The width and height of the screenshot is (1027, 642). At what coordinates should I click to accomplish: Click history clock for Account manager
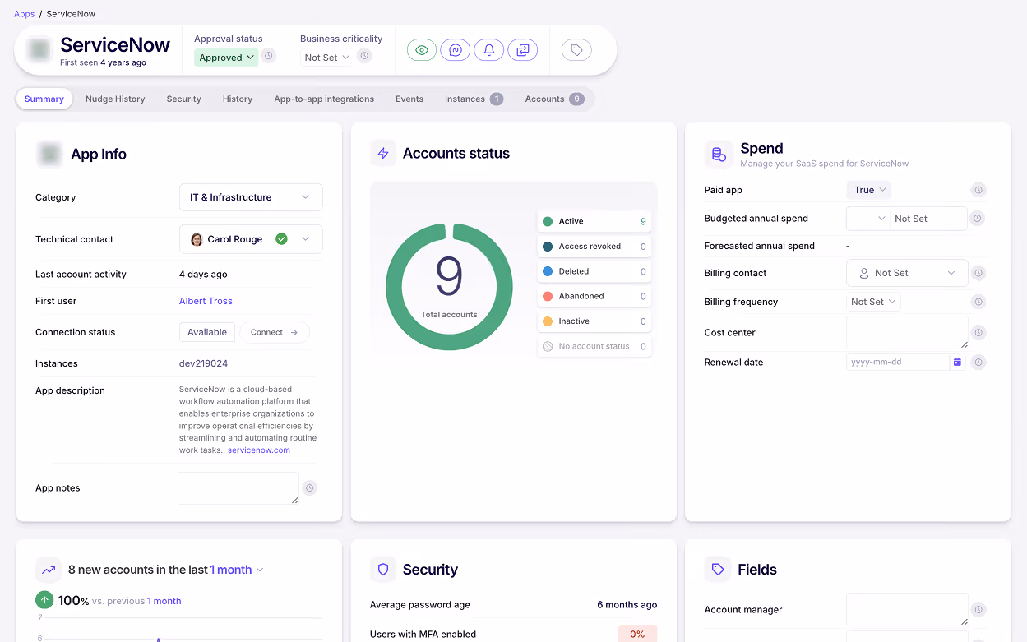pyautogui.click(x=978, y=610)
